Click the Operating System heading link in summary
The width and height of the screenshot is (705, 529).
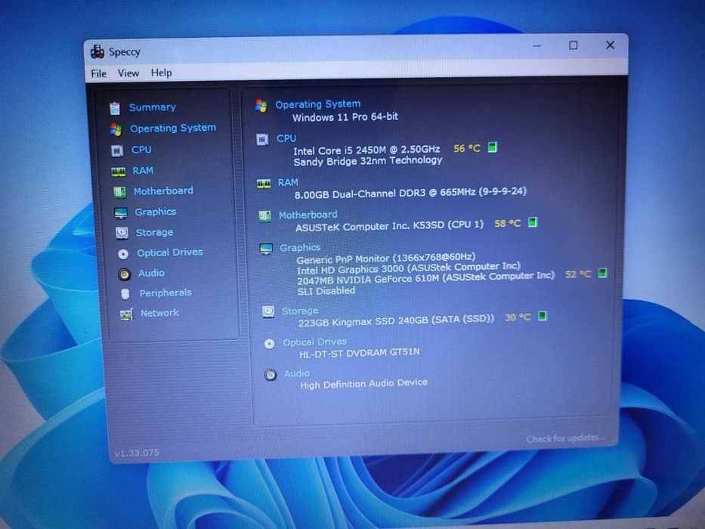318,104
